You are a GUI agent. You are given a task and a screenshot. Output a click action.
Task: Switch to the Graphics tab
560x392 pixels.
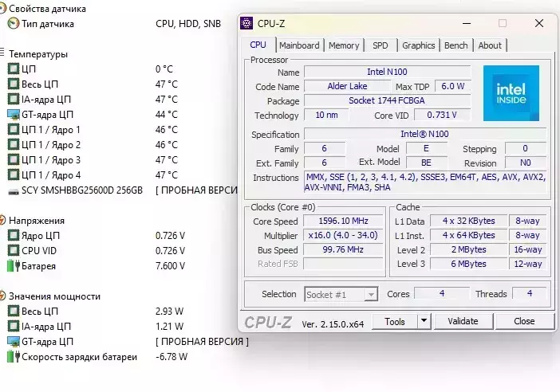418,45
